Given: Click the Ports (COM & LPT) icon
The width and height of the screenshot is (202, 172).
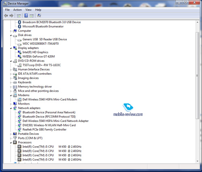Looking at the screenshot, I should [x=15, y=138].
